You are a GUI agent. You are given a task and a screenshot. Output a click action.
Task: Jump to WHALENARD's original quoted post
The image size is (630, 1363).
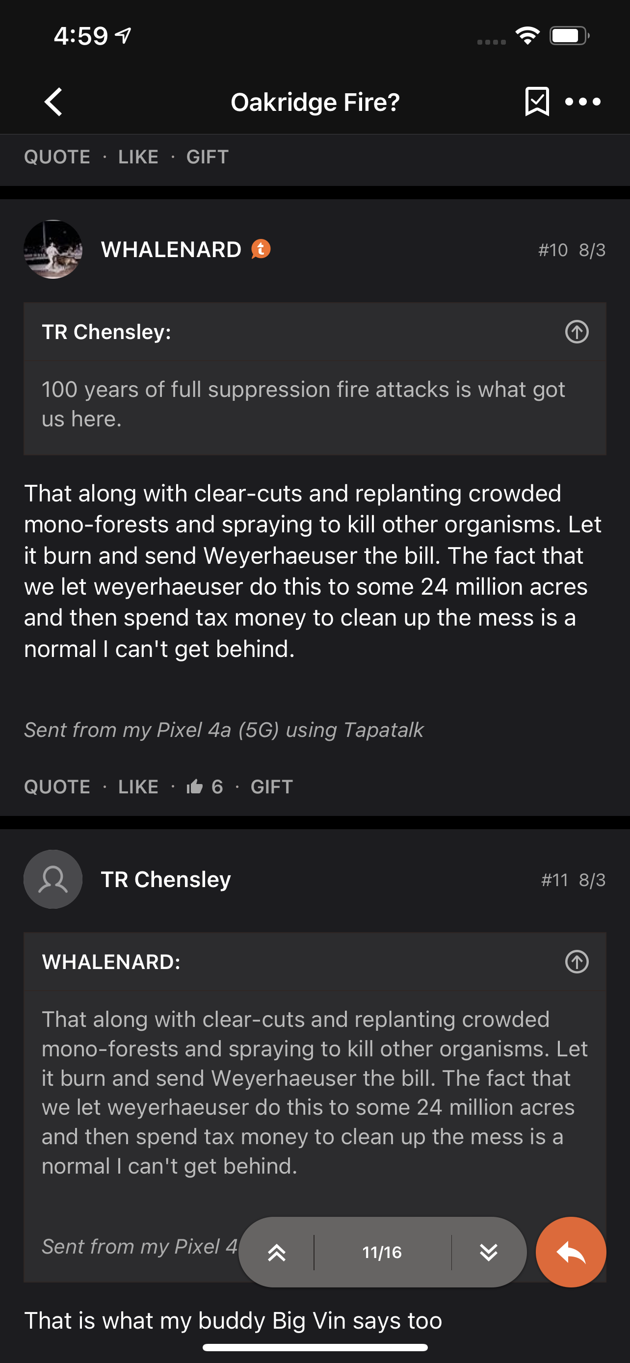pos(577,962)
